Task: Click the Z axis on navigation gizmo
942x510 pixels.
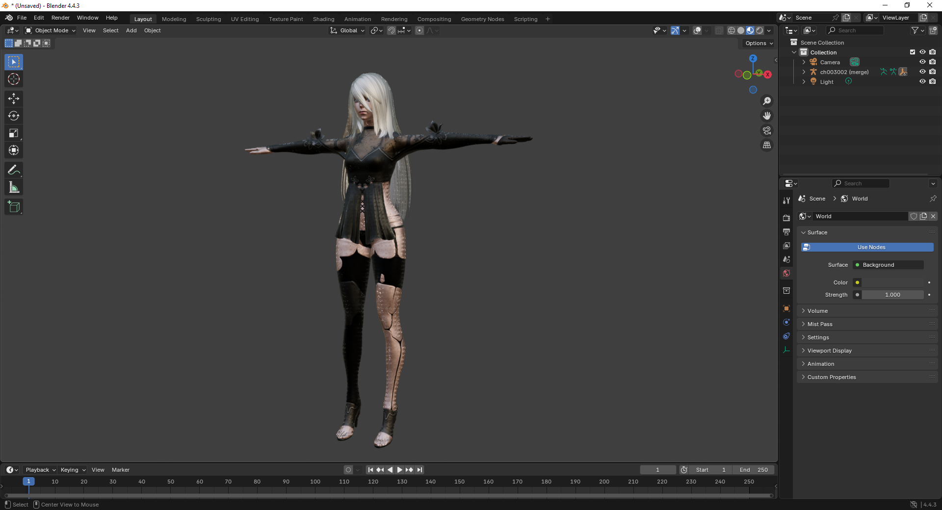Action: click(753, 58)
